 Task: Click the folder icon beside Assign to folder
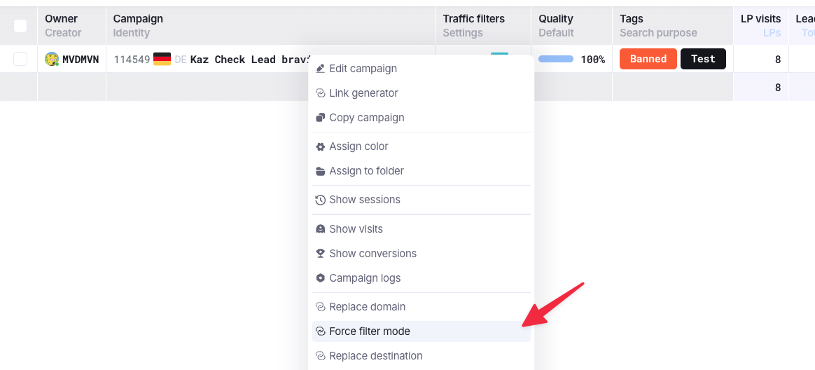pos(320,171)
